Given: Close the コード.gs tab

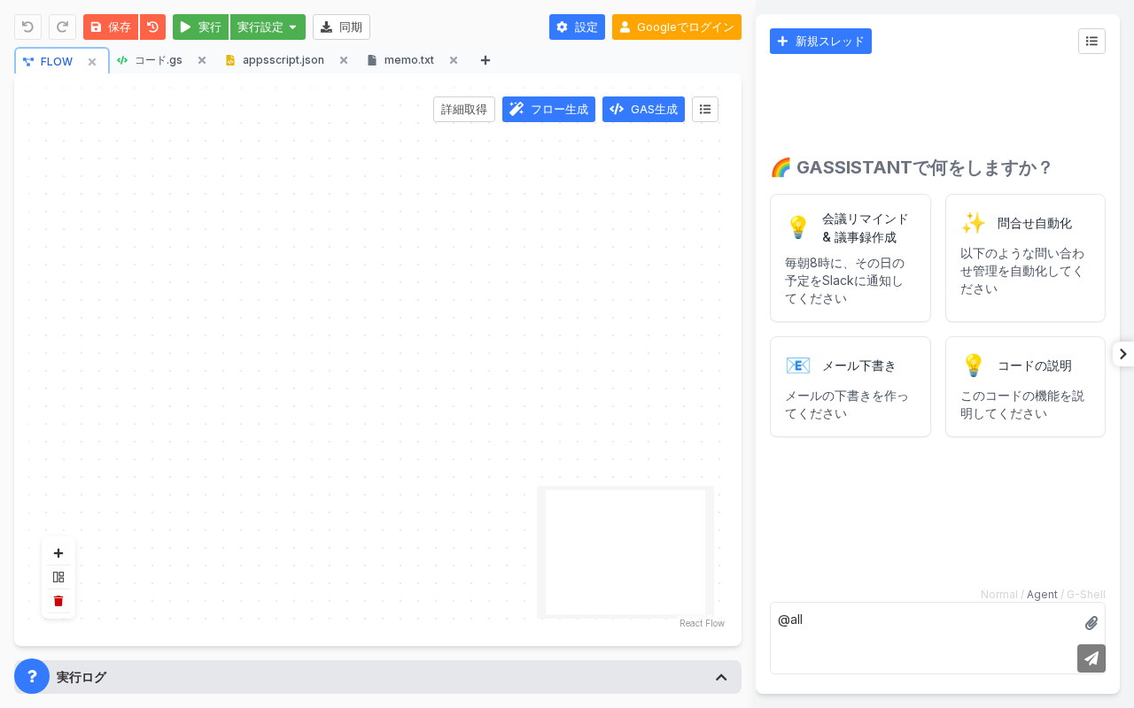Looking at the screenshot, I should click(202, 60).
